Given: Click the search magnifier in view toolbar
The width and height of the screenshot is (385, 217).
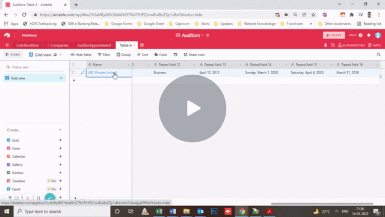Looking at the screenshot, I should (x=378, y=55).
